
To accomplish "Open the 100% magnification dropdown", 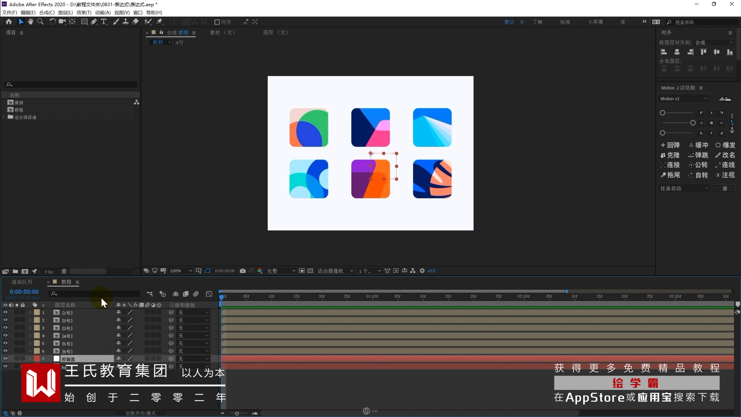I will click(181, 271).
